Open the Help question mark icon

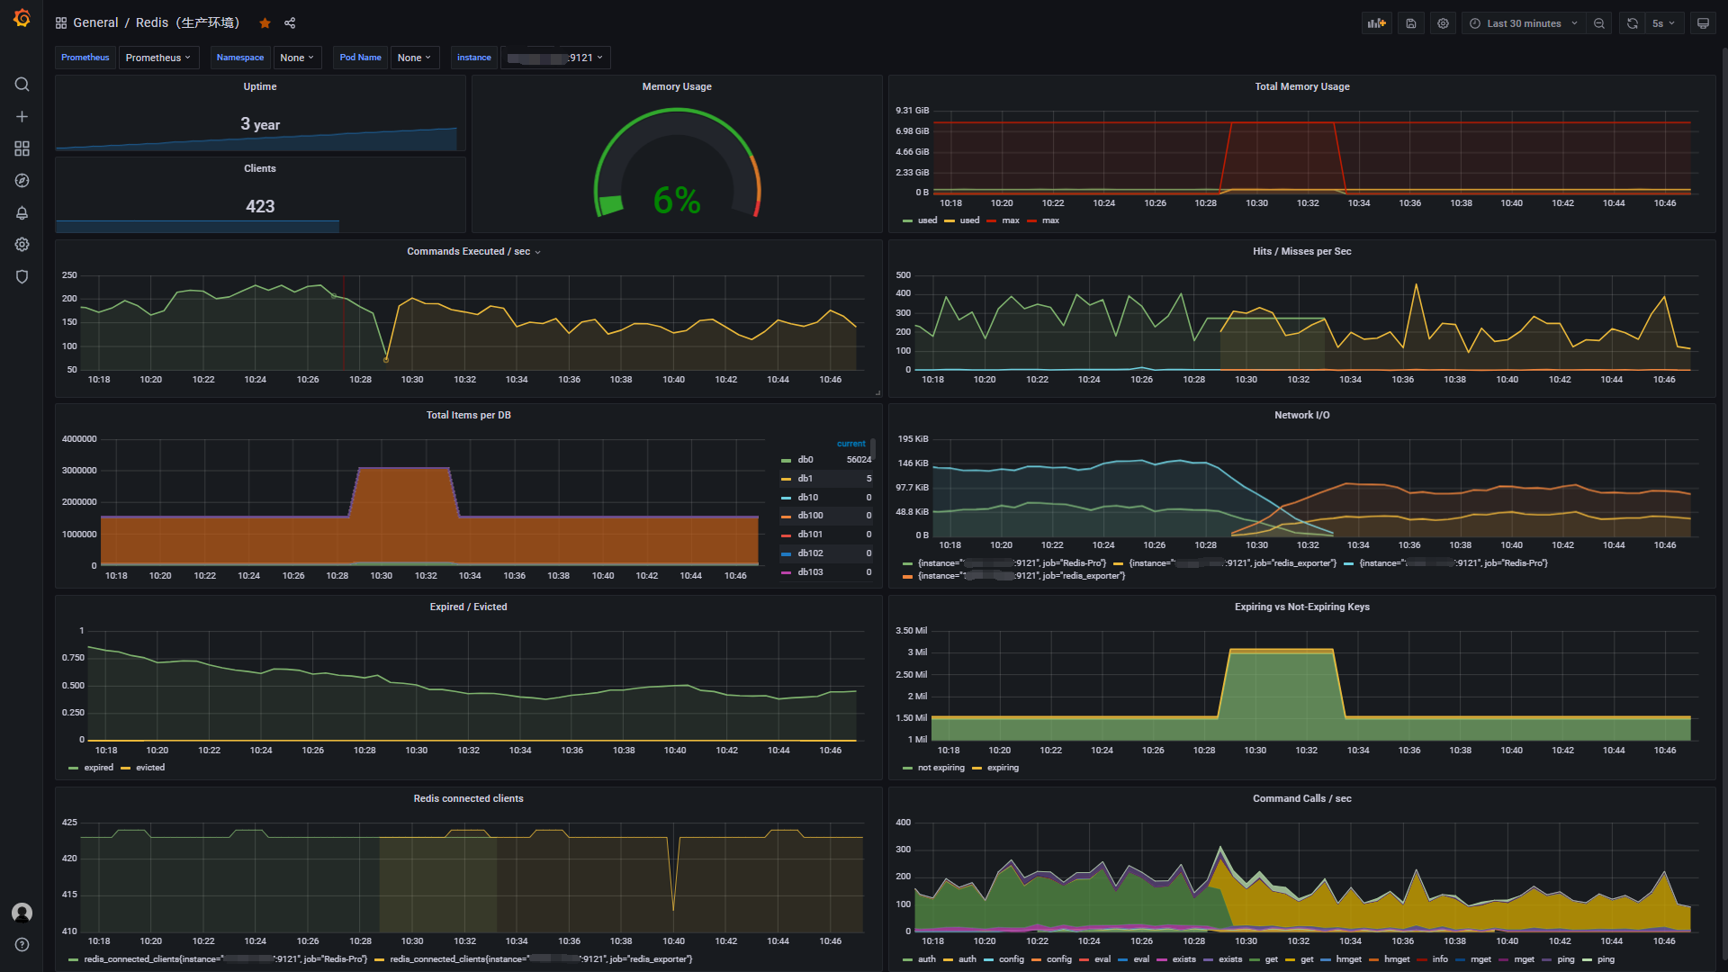(x=22, y=945)
